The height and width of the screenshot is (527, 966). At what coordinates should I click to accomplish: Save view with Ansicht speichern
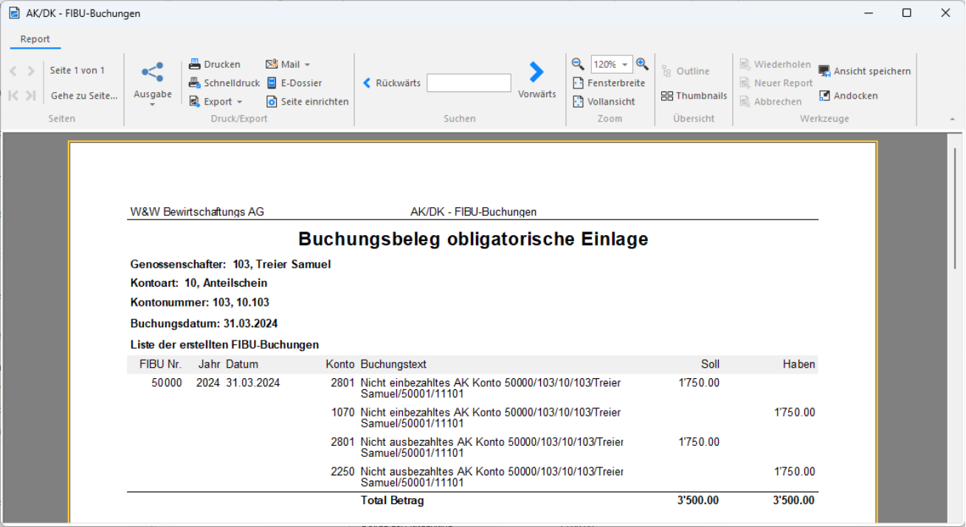865,71
